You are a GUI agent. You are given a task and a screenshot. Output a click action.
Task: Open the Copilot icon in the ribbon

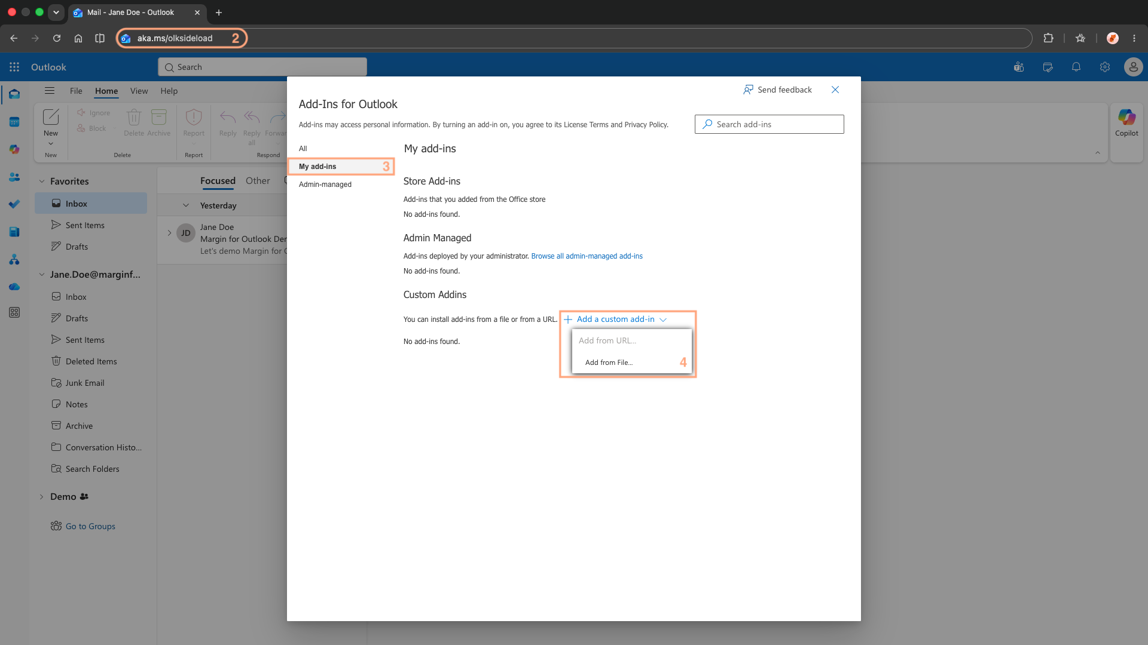1126,123
